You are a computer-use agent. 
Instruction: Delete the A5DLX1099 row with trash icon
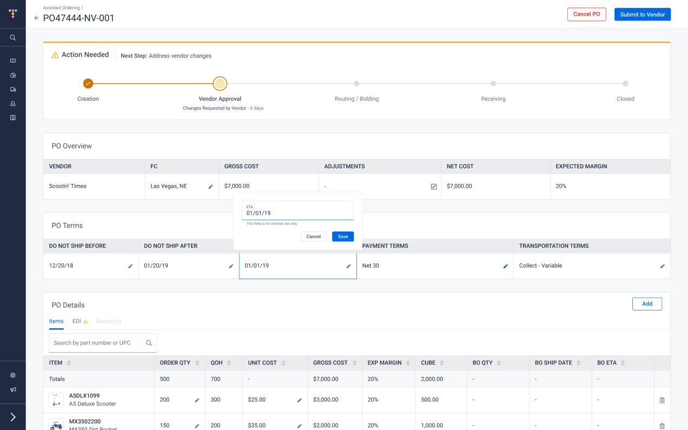(662, 400)
